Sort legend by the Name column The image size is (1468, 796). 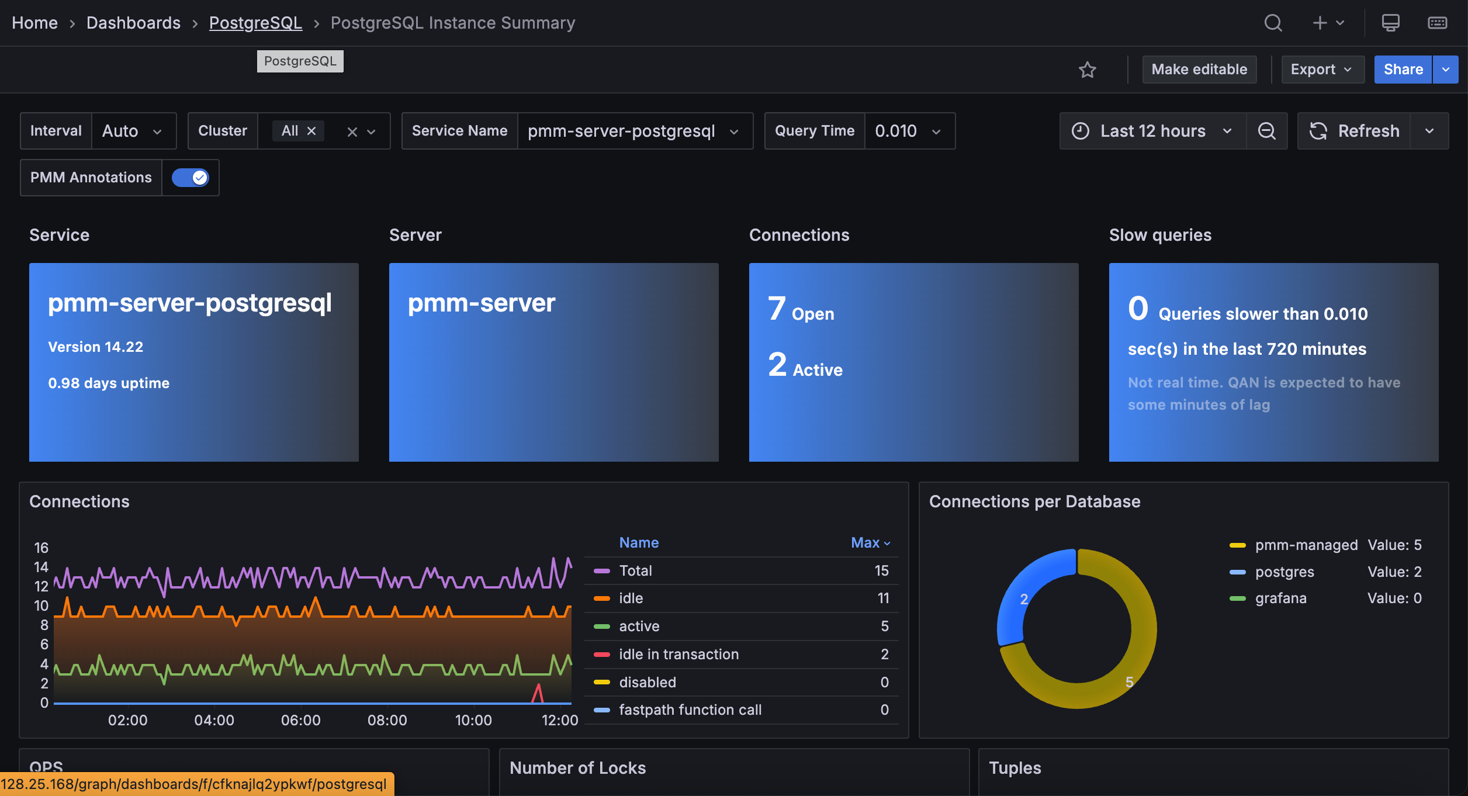[x=639, y=543]
